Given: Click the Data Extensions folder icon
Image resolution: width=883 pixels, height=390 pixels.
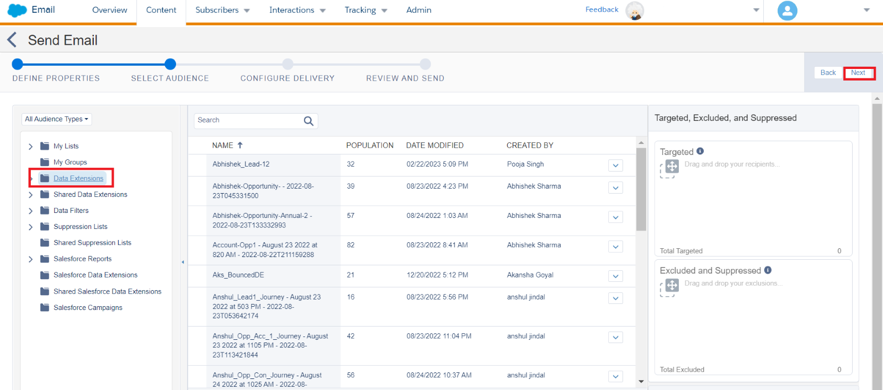Looking at the screenshot, I should coord(45,178).
